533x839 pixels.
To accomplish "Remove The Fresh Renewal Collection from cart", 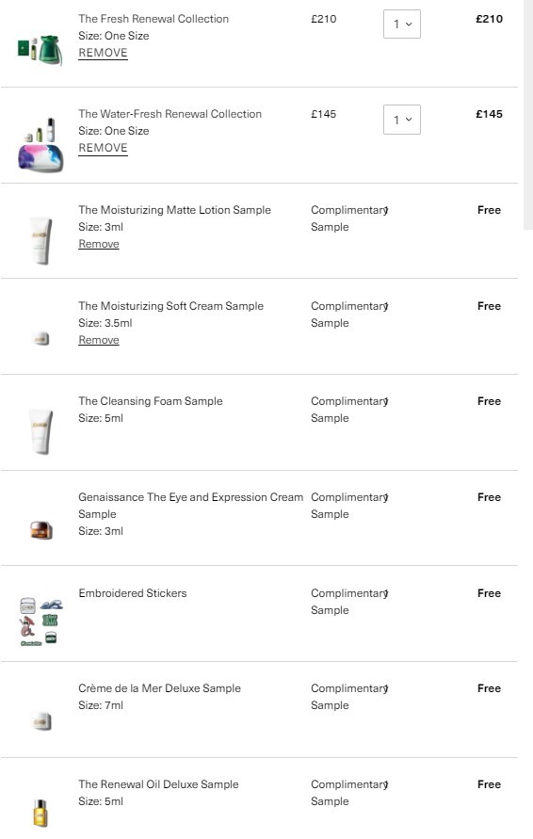I will pyautogui.click(x=103, y=53).
